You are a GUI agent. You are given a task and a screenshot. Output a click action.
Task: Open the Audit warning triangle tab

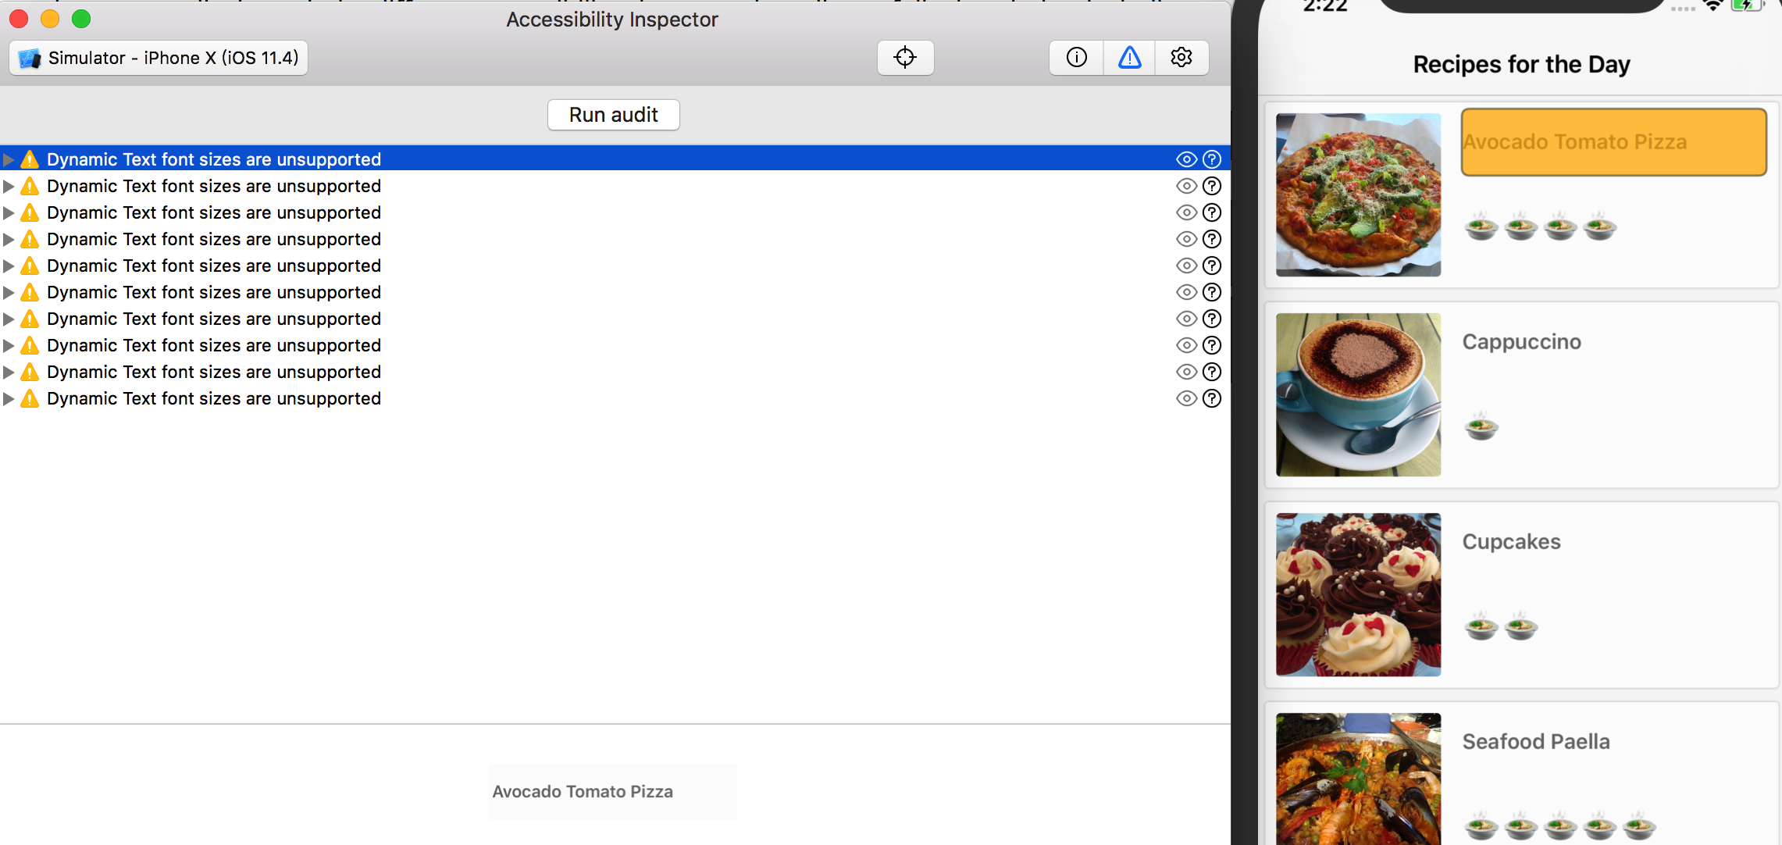1129,58
